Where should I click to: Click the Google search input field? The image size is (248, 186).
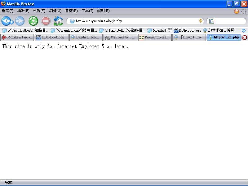click(229, 21)
